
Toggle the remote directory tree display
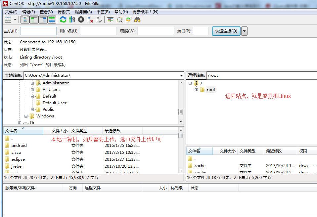(43, 20)
